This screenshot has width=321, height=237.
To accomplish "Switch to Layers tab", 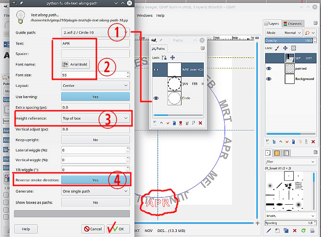I will (272, 23).
